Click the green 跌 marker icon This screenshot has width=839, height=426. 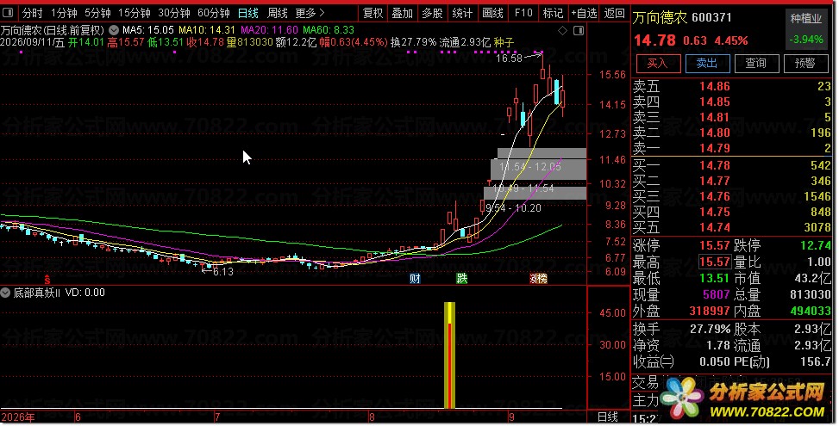462,278
